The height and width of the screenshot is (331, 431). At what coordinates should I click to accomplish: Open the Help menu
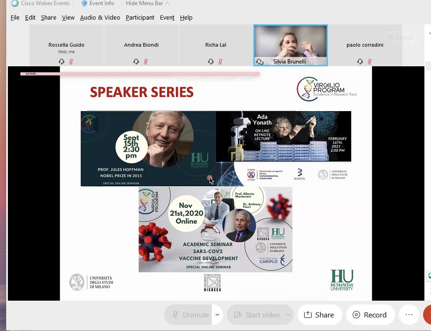[186, 18]
